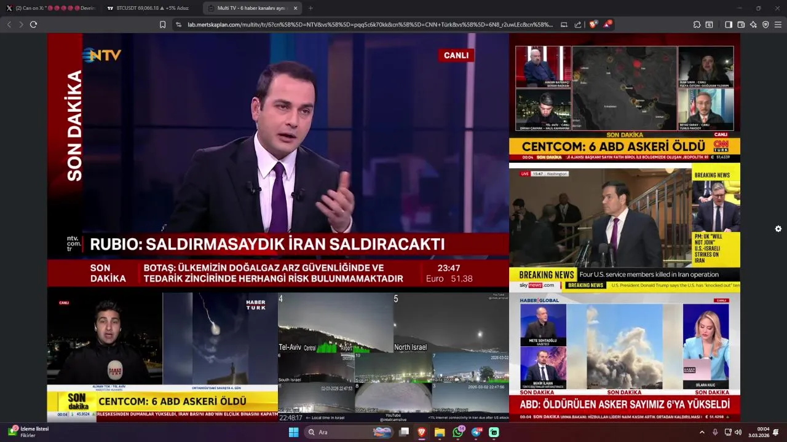Open the volume speaker icon in tray
Image resolution: width=787 pixels, height=442 pixels.
[x=738, y=432]
